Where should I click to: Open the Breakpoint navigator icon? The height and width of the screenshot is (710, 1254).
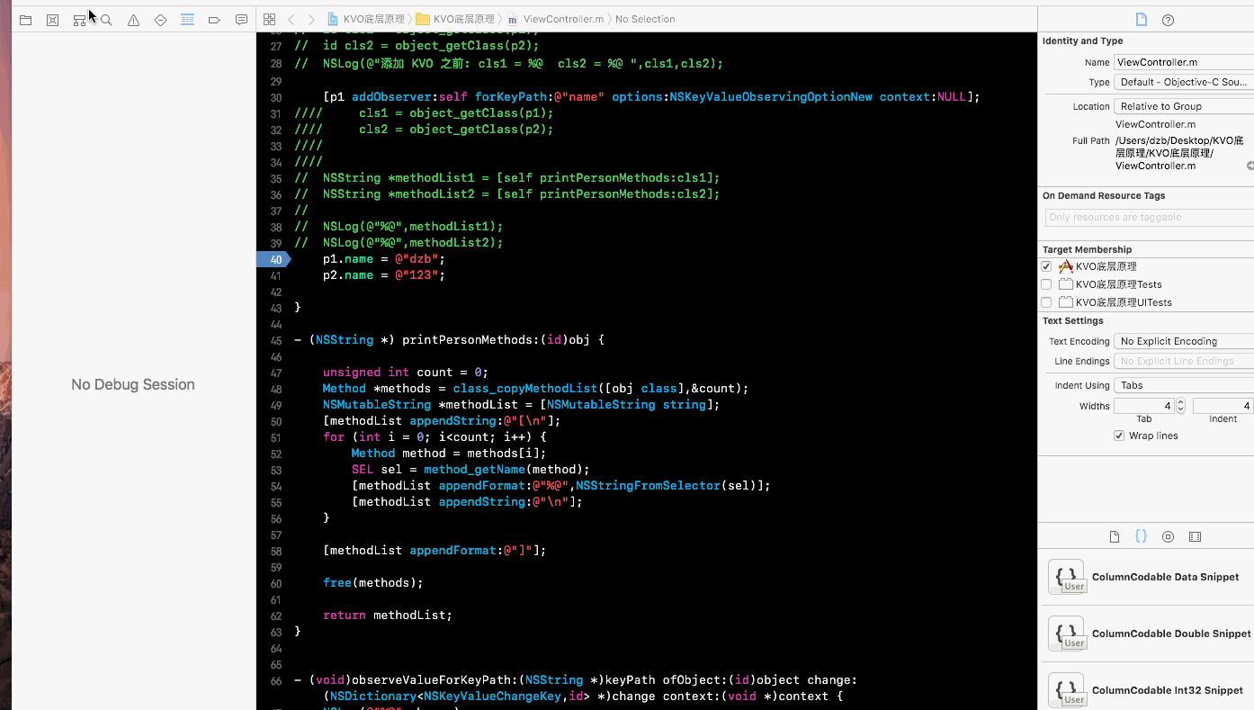point(214,20)
